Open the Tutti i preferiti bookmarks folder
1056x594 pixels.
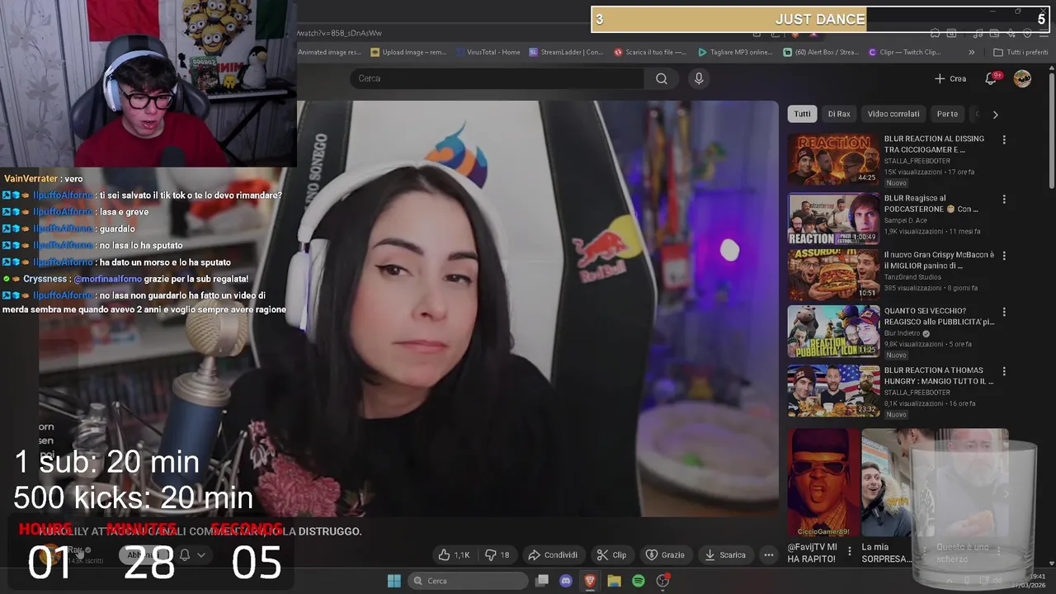click(1021, 52)
